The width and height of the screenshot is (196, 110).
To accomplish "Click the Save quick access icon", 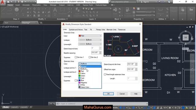I will [x=15, y=2].
